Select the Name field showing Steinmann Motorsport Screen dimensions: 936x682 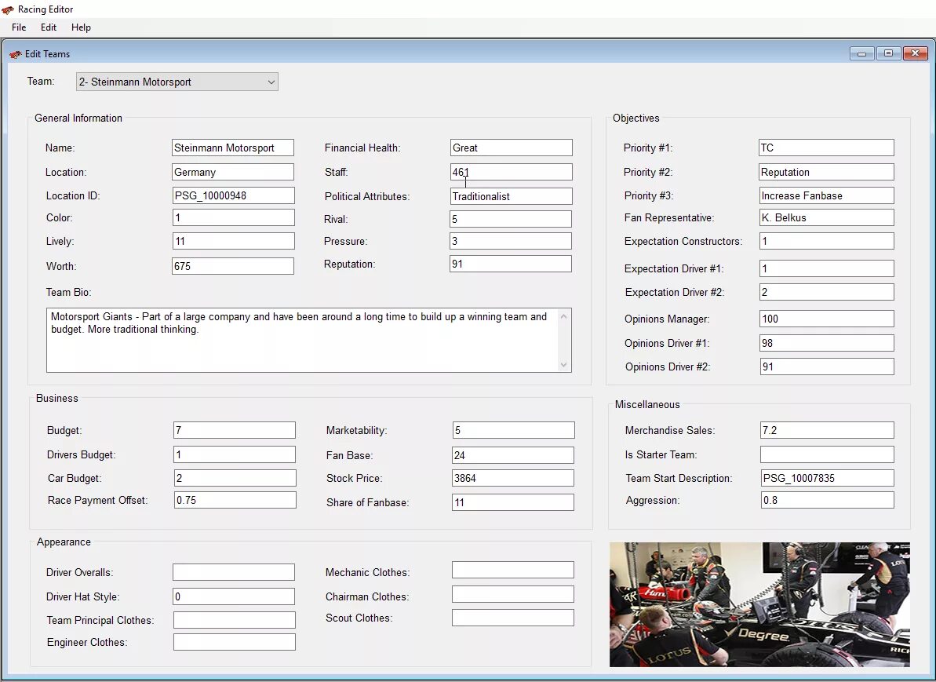(x=232, y=147)
